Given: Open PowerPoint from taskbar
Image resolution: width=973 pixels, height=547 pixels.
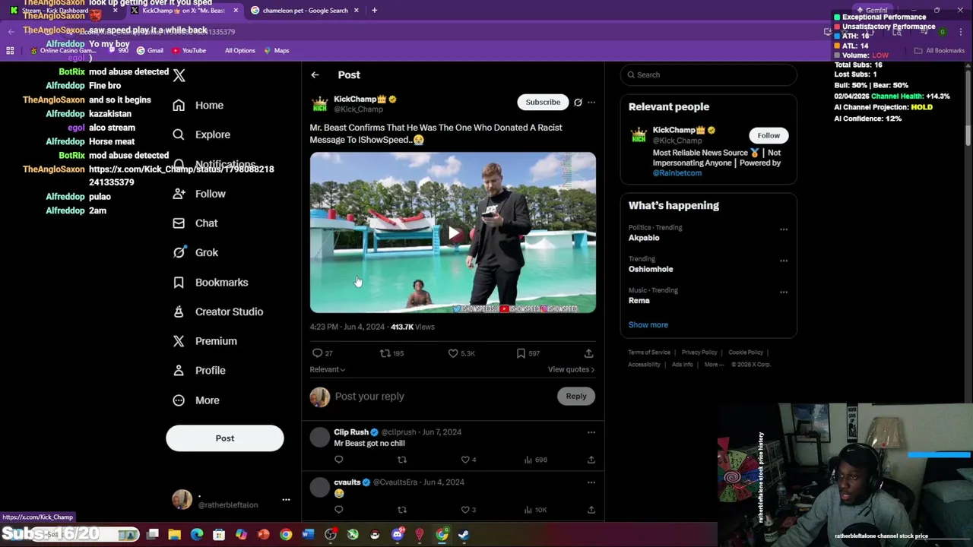Looking at the screenshot, I should pos(264,535).
